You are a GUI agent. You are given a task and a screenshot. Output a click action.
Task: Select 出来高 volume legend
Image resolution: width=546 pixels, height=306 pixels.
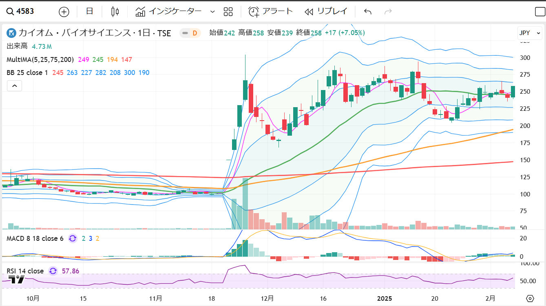[17, 46]
